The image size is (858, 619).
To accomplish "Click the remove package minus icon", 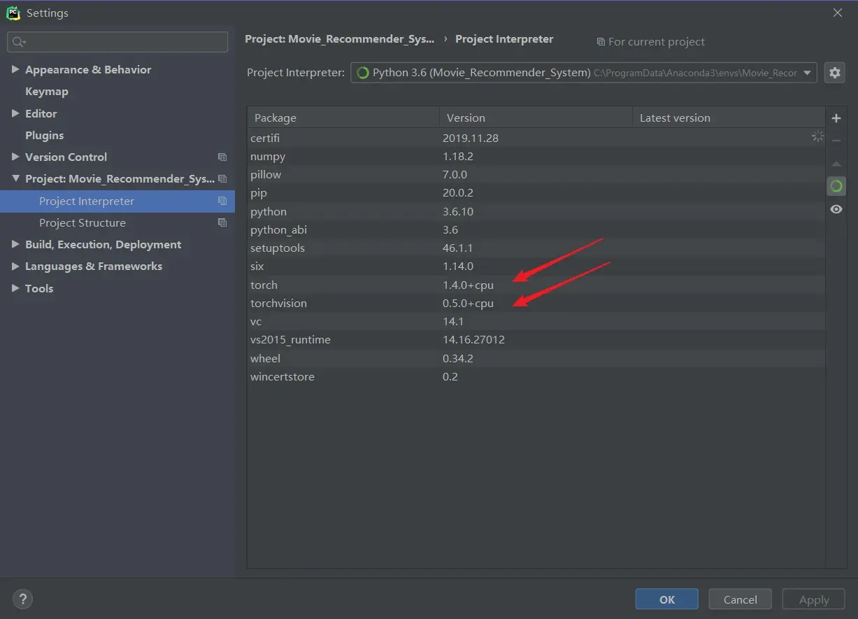I will coord(836,141).
